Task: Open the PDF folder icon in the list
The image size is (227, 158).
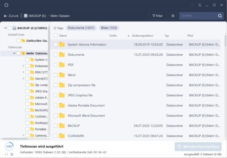Action: (x=62, y=65)
